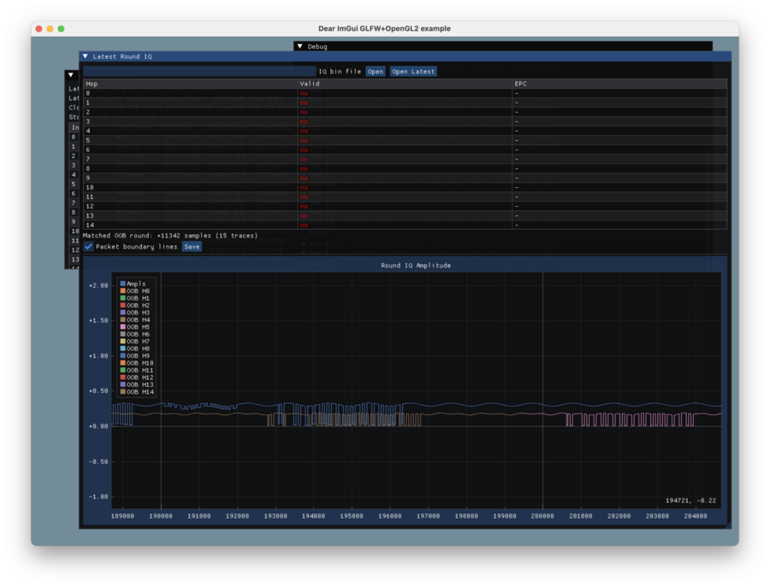Image resolution: width=770 pixels, height=586 pixels.
Task: Click the pink OOB H5 pulse trace in plot
Action: tap(630, 419)
